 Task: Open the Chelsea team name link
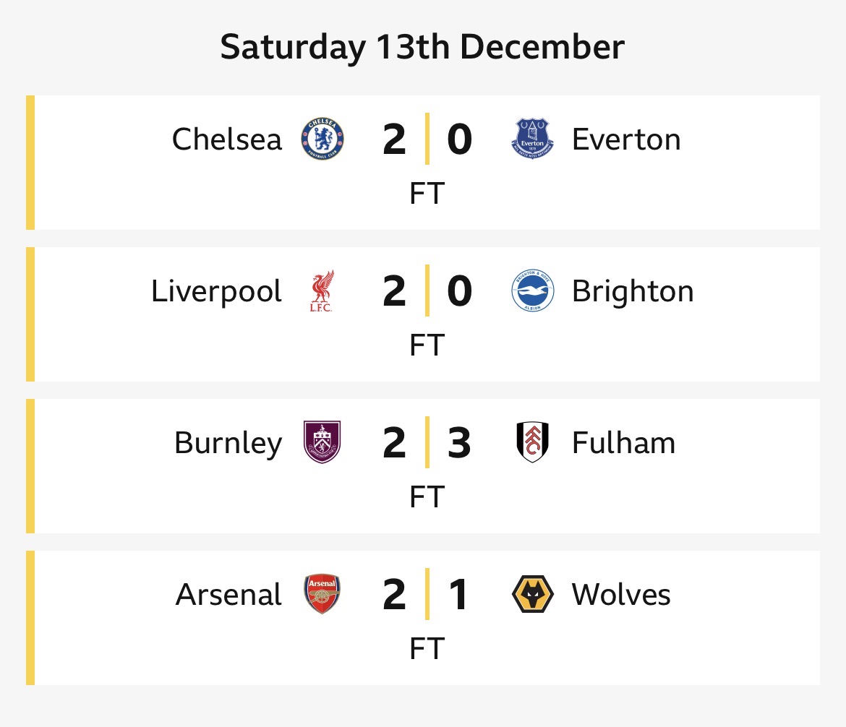(227, 139)
